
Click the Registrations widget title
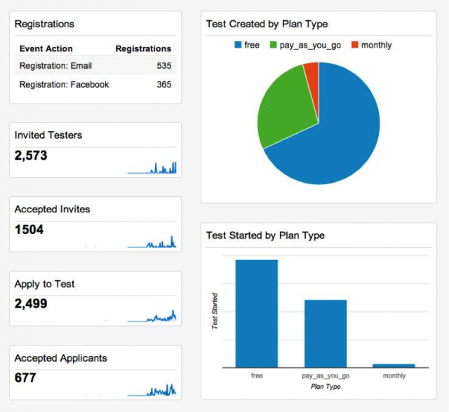click(x=44, y=24)
